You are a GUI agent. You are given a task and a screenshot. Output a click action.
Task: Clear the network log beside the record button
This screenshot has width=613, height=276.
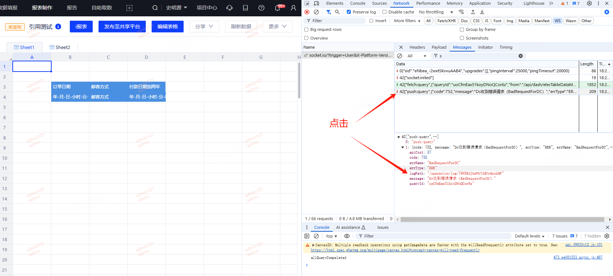[x=316, y=12]
